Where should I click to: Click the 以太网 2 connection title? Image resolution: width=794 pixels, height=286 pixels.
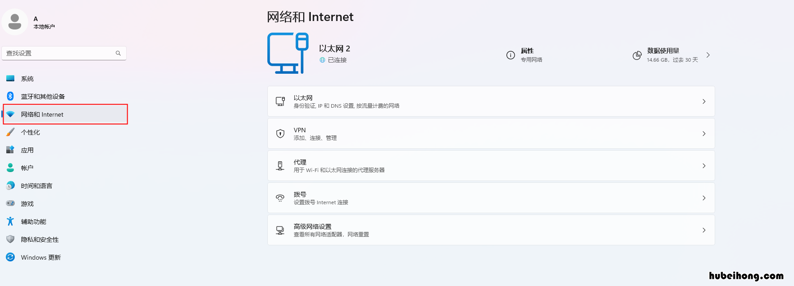pyautogui.click(x=335, y=49)
